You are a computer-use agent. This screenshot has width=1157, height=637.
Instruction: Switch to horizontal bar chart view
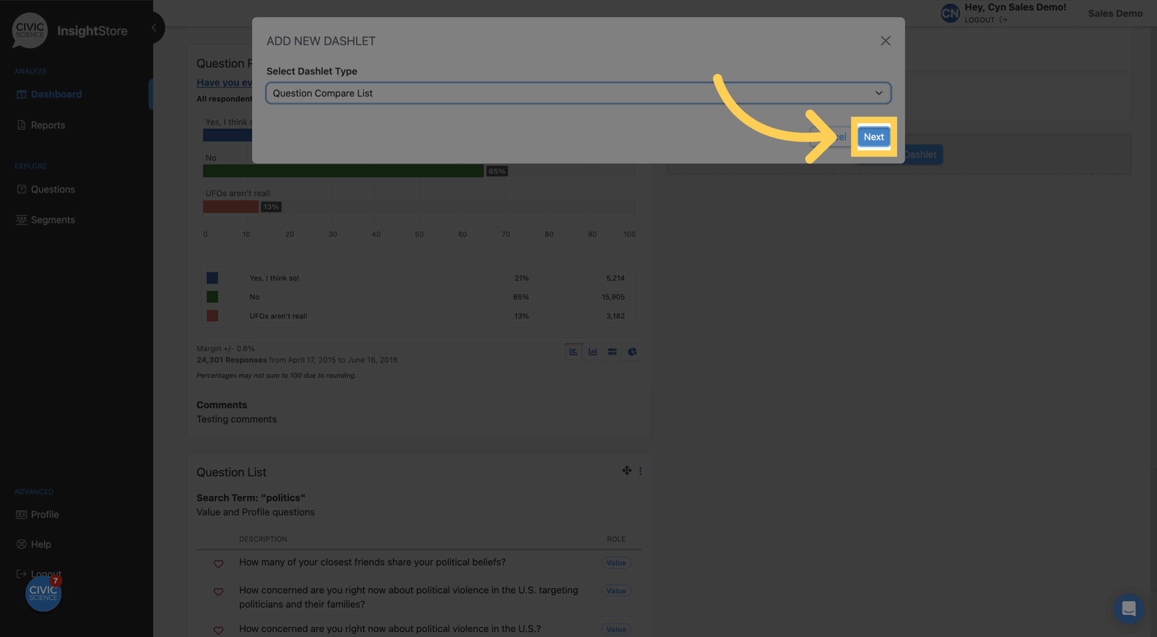point(574,351)
